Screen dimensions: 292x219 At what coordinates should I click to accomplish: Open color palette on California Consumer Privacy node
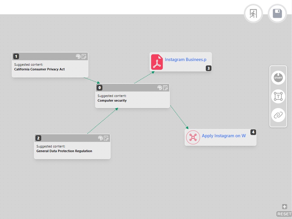click(78, 56)
